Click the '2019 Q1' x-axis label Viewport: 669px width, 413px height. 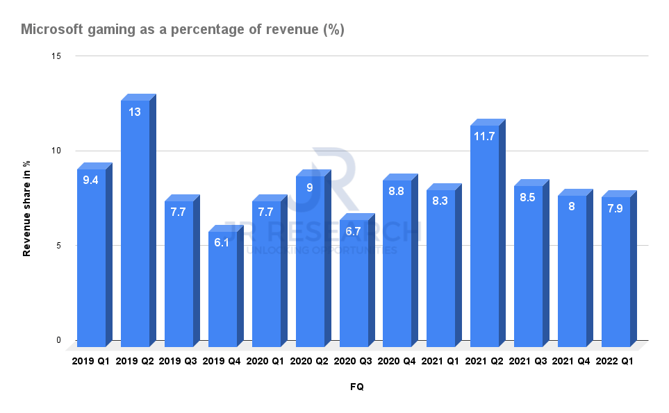pos(90,362)
